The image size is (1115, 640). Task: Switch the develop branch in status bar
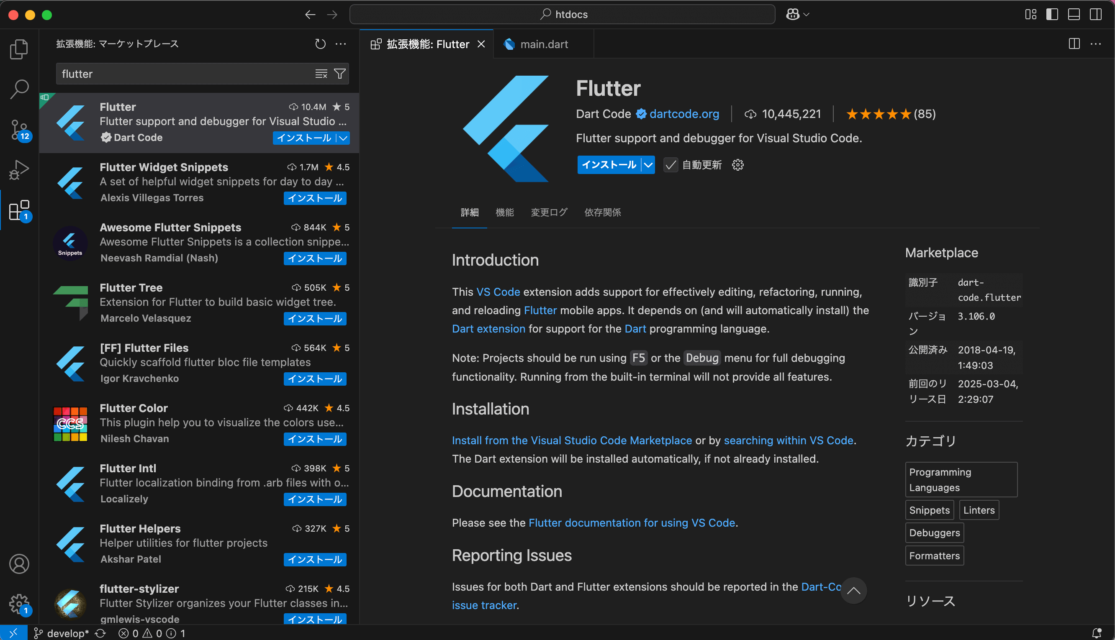(x=62, y=633)
